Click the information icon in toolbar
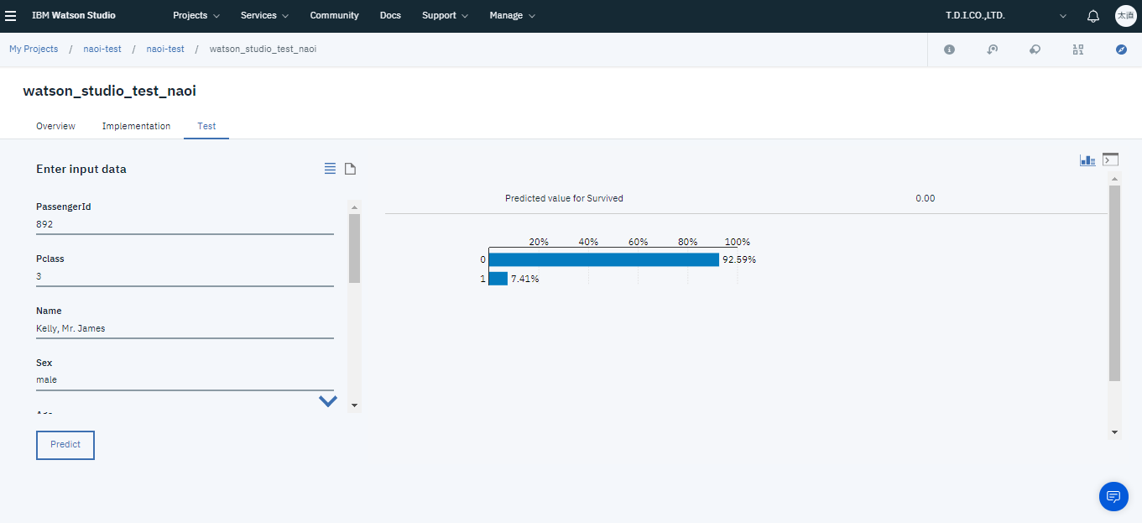 click(x=949, y=50)
